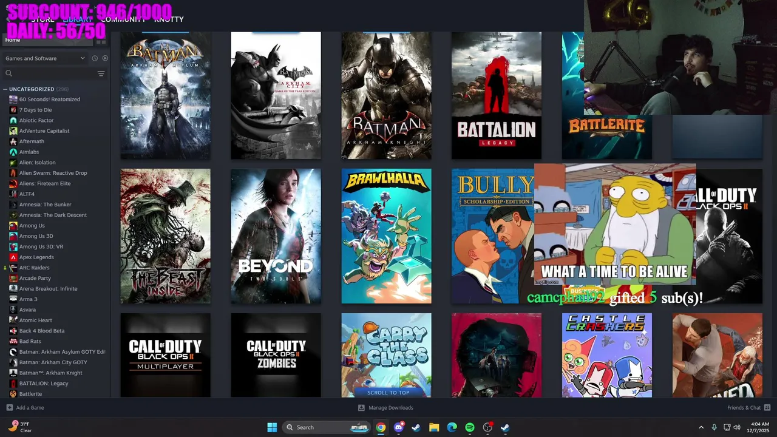777x437 pixels.
Task: Select ALTF4 in the game list
Action: (27, 194)
